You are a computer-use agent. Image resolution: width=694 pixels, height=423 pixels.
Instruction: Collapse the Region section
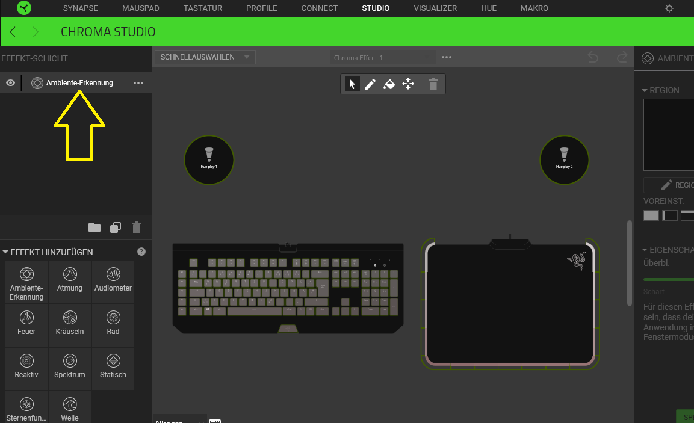click(x=645, y=90)
